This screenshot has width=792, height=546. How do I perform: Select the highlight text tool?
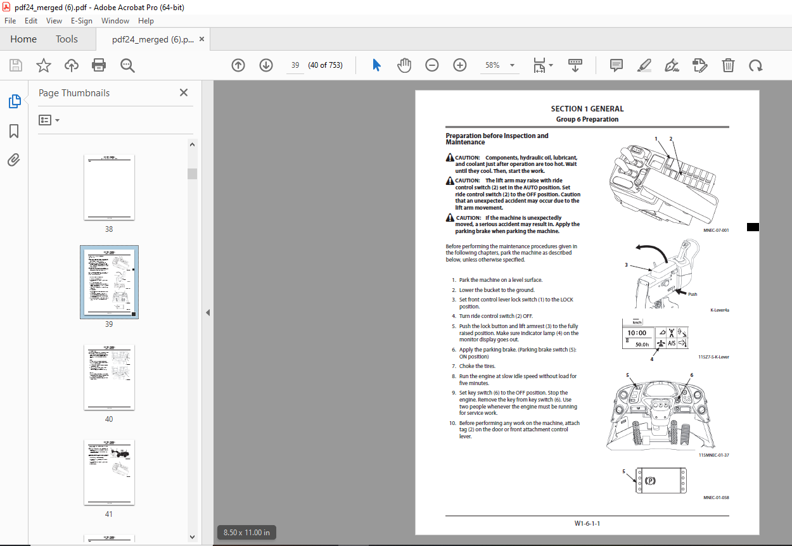[644, 65]
